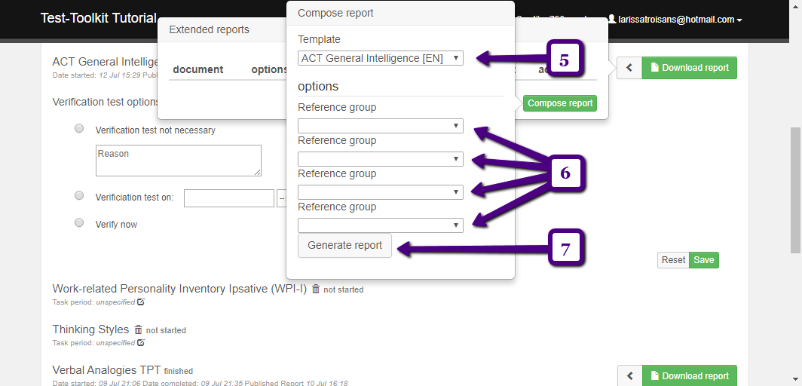Click 'not started' status beside WPI-I
Image resolution: width=802 pixels, height=386 pixels.
(344, 290)
